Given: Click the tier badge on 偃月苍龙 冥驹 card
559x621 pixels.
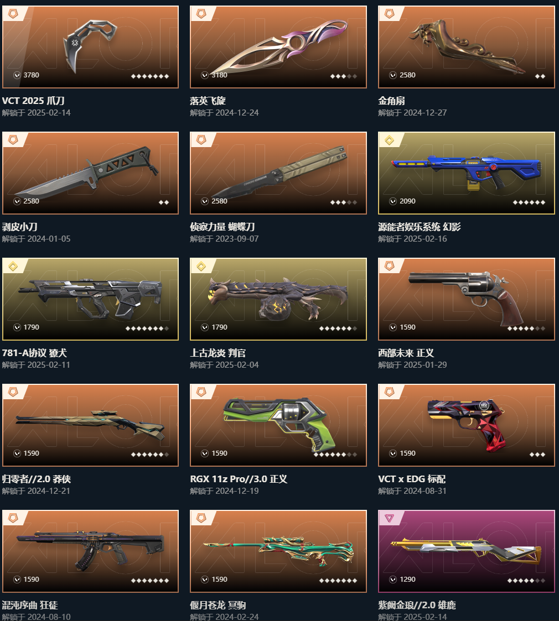Looking at the screenshot, I should pos(201,519).
